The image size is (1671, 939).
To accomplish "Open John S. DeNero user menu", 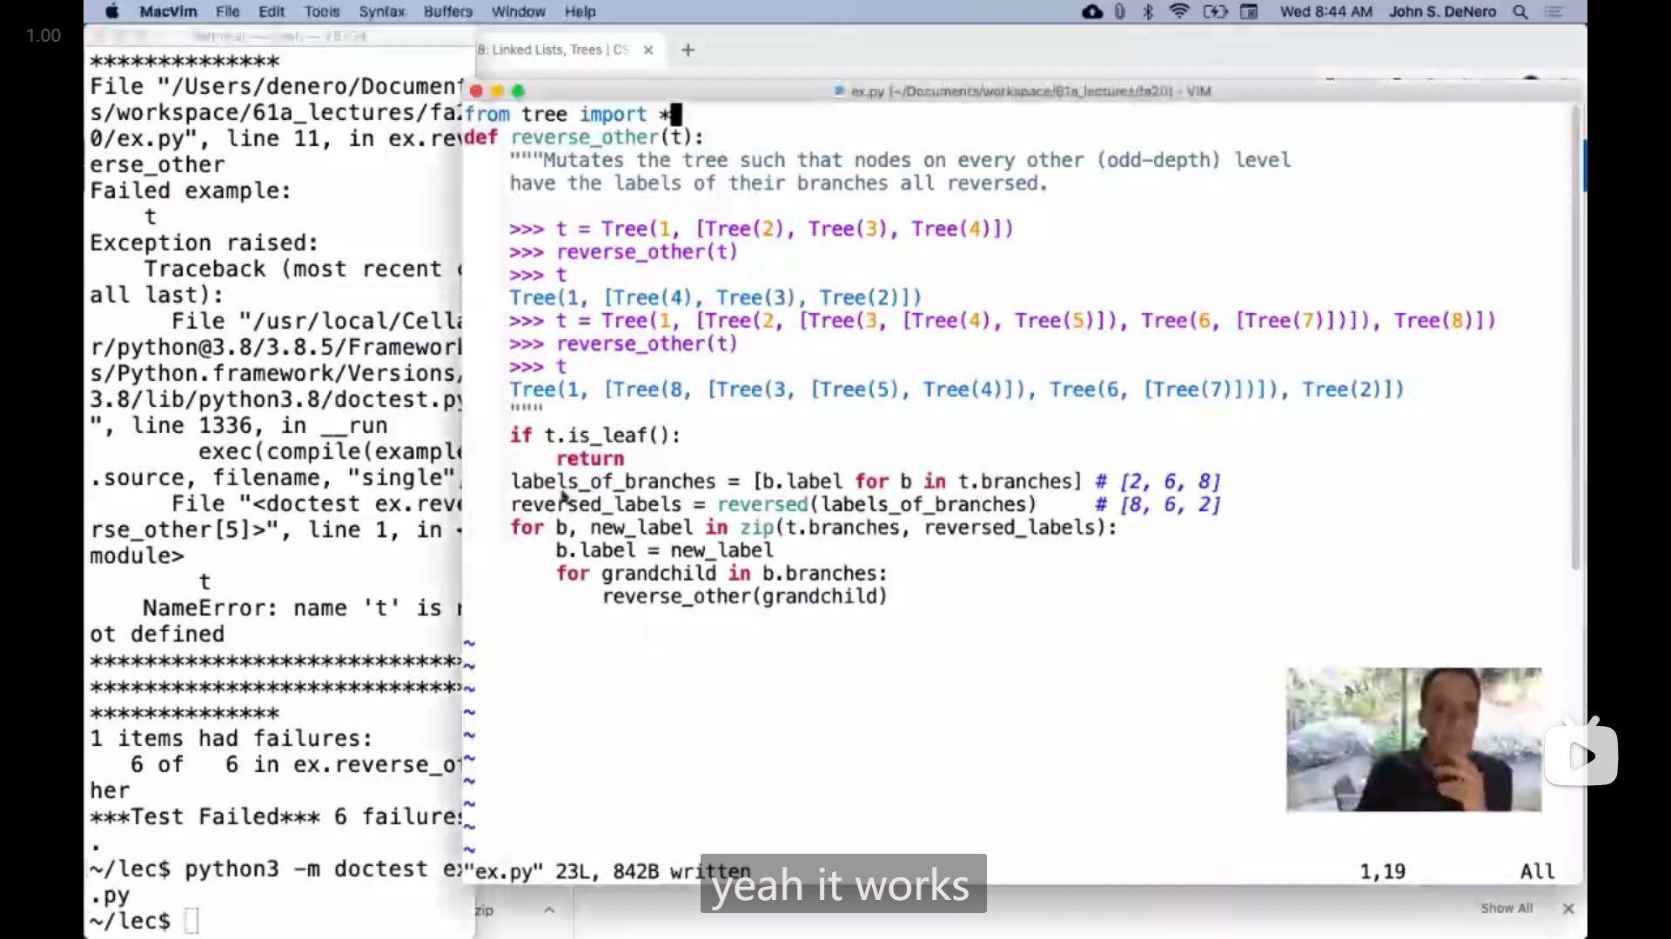I will (1442, 11).
